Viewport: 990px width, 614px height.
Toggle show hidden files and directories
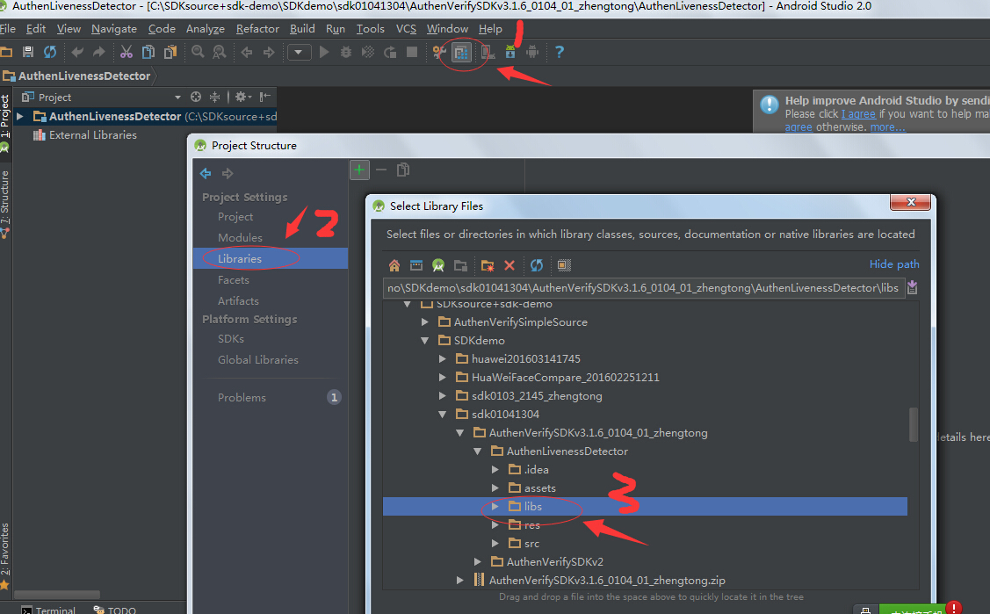click(x=564, y=265)
